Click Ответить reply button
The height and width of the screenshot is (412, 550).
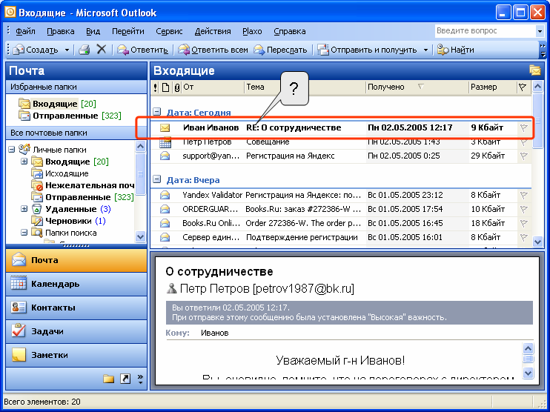pyautogui.click(x=142, y=50)
